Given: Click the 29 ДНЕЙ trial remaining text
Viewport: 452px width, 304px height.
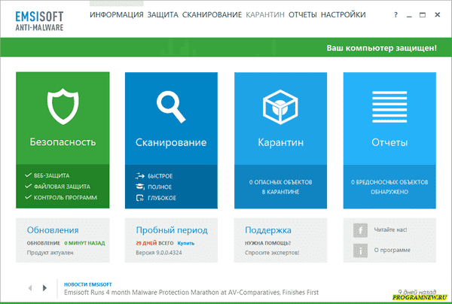Looking at the screenshot, I should [x=146, y=243].
